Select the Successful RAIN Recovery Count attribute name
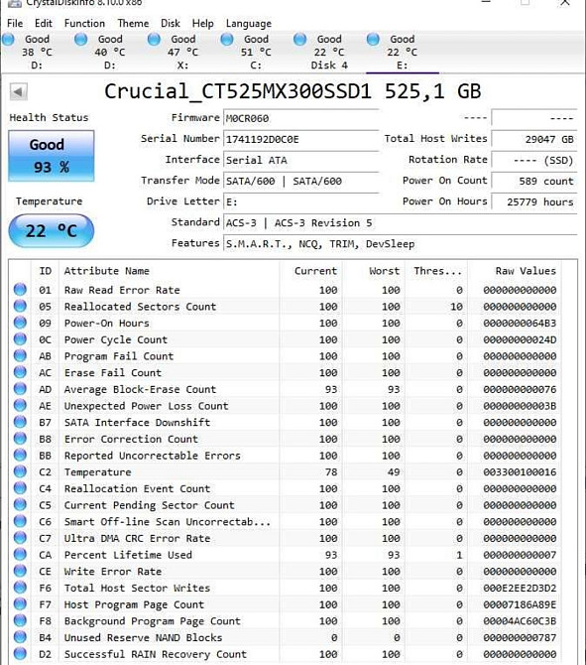The image size is (586, 665). (155, 654)
